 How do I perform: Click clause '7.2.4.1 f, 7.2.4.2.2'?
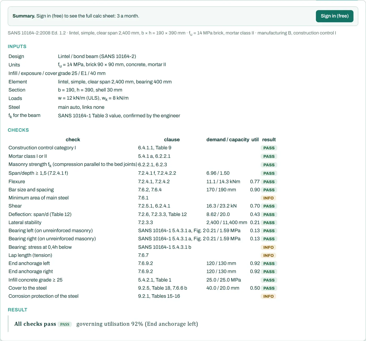click(x=157, y=173)
